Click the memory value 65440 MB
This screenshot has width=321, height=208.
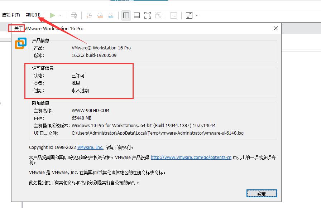tap(81, 118)
